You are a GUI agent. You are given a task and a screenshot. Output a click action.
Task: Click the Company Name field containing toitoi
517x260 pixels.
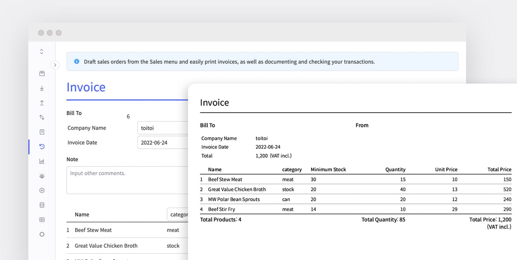coord(163,128)
